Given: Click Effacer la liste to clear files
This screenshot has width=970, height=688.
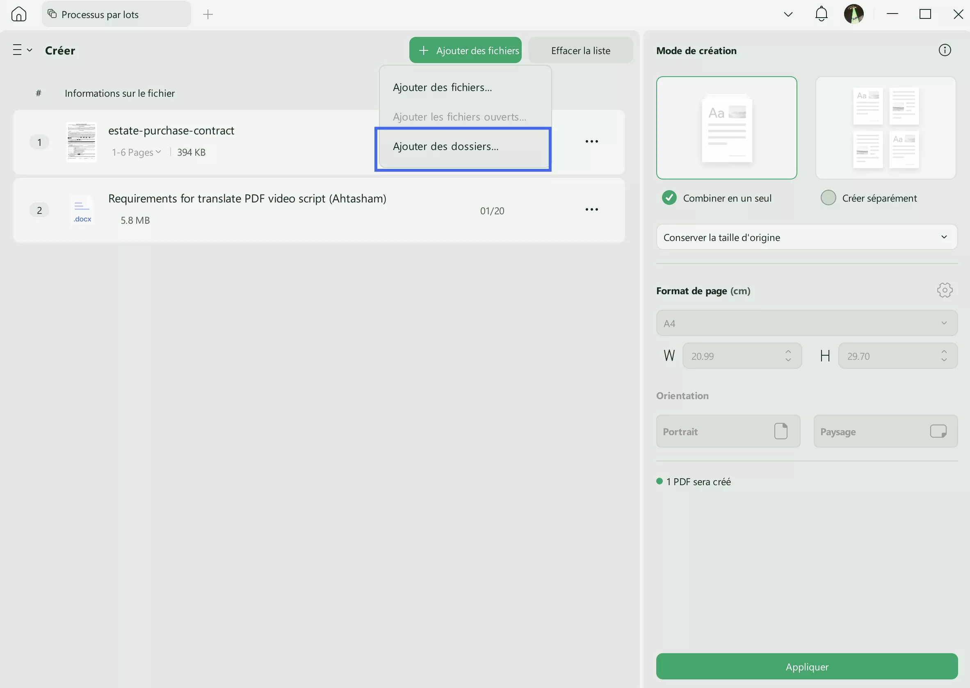Looking at the screenshot, I should [x=580, y=50].
